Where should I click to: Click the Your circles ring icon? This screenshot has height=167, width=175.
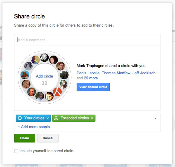(20, 118)
